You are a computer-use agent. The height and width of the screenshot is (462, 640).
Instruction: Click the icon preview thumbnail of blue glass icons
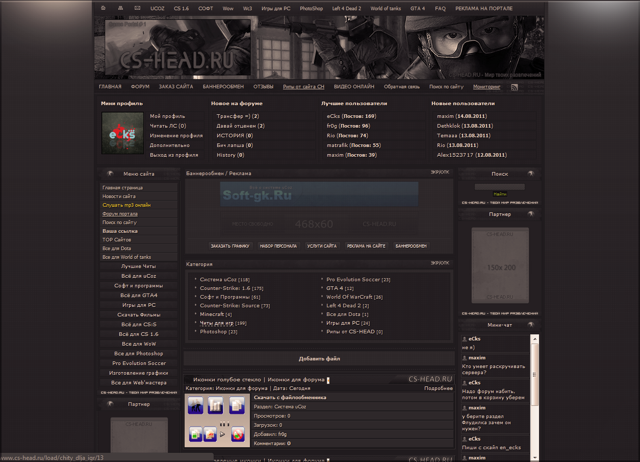click(217, 420)
